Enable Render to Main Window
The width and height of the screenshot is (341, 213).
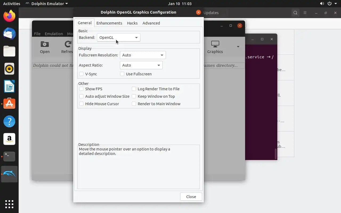pyautogui.click(x=134, y=104)
